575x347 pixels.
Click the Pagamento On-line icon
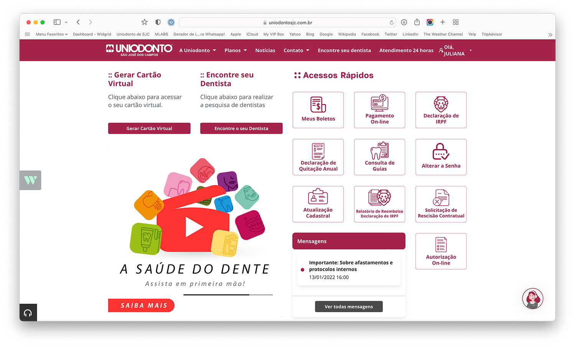(379, 103)
